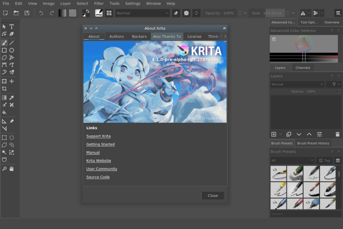The image size is (343, 229).
Task: Create a new document from toolbar
Action: [x=6, y=13]
